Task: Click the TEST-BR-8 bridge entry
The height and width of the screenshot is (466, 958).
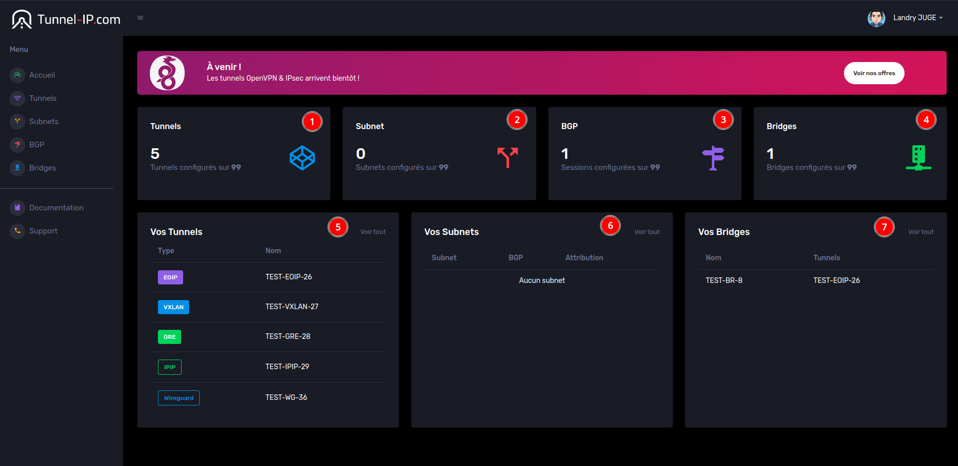Action: click(x=724, y=280)
